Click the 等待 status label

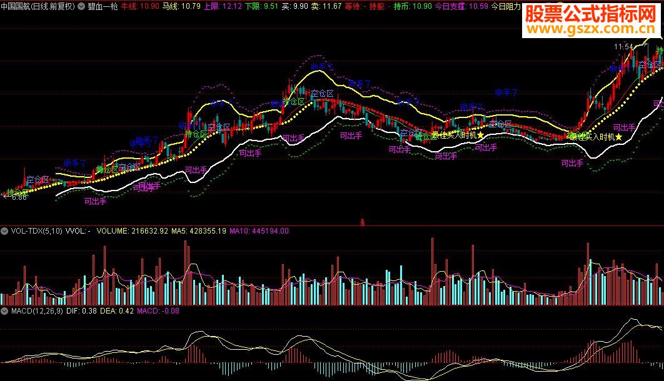point(355,6)
